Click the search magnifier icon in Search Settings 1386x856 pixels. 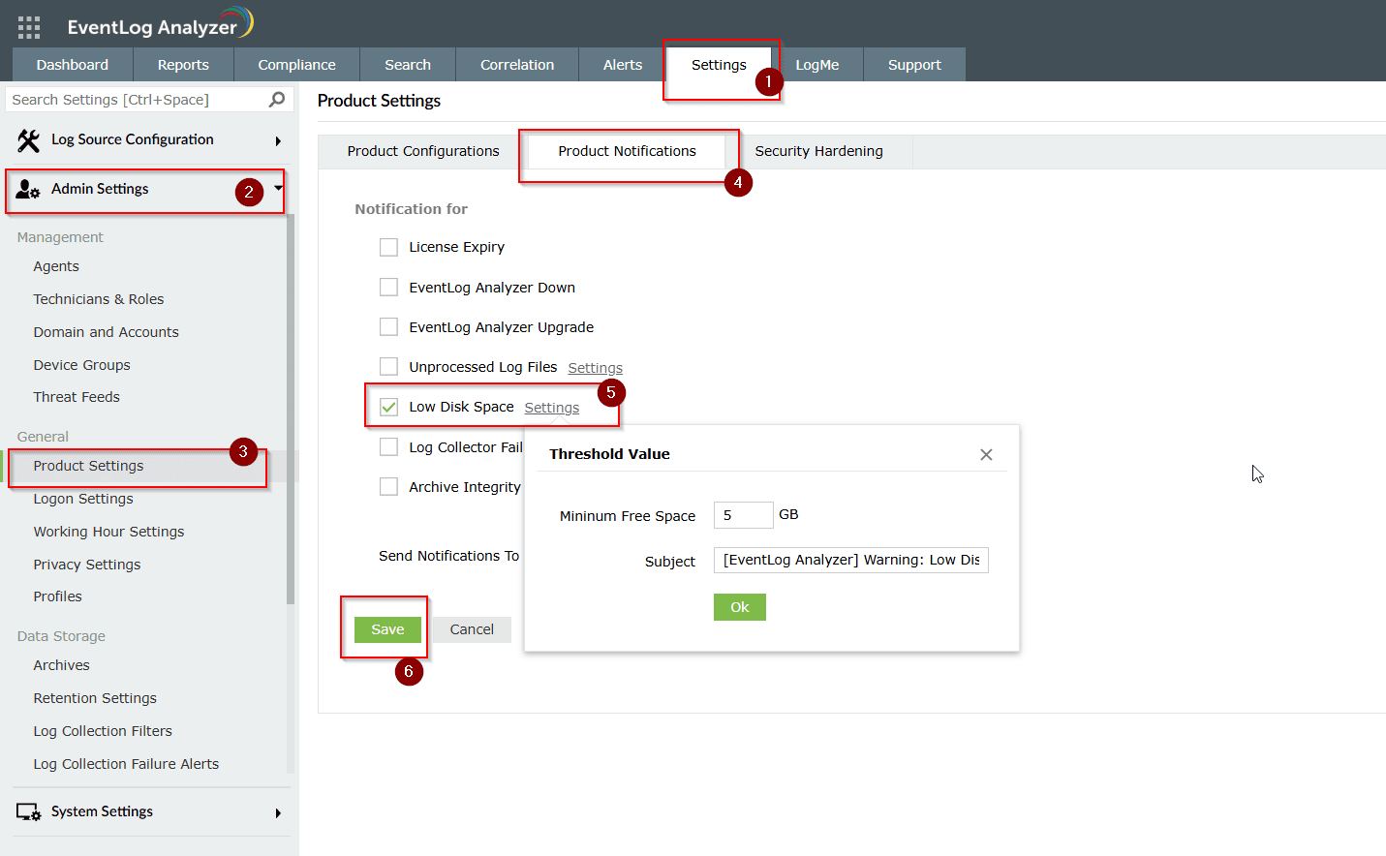point(277,100)
